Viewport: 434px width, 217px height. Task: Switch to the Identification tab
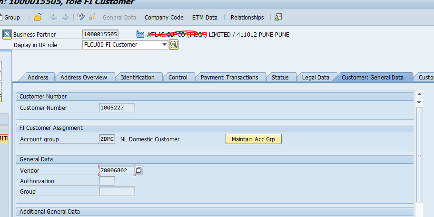(137, 77)
